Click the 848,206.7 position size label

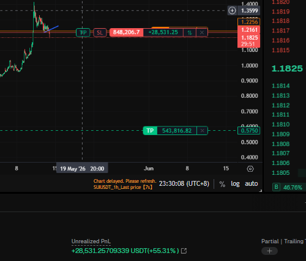click(126, 32)
